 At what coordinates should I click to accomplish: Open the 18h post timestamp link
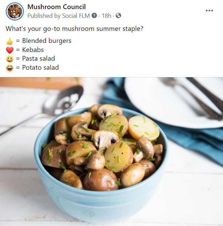107,15
